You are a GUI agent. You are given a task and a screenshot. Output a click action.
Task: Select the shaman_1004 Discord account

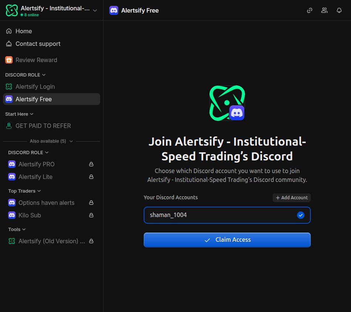click(227, 215)
